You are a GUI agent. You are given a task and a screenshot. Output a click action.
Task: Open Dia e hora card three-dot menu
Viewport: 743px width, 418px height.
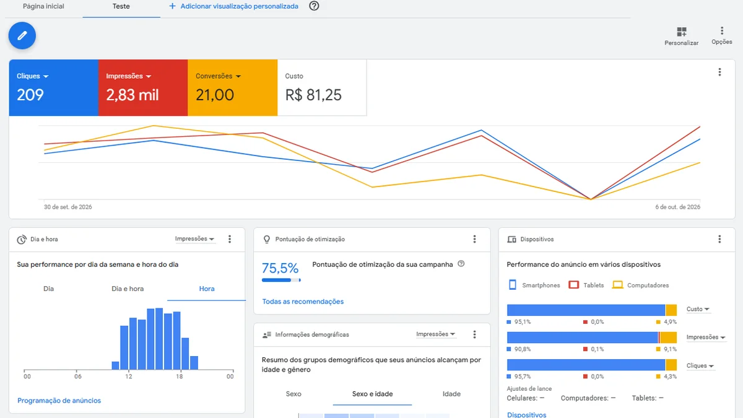pyautogui.click(x=230, y=239)
